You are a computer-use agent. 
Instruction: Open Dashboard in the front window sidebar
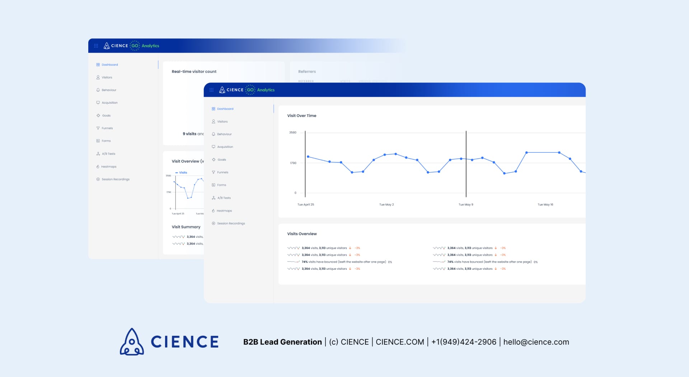(x=225, y=109)
